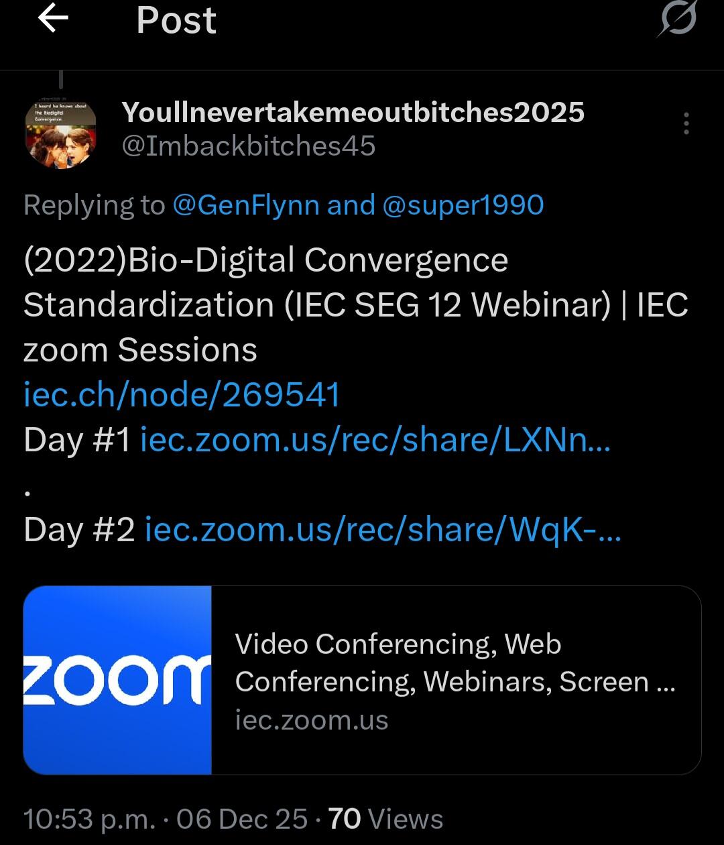Tap the Post header title
Image resolution: width=724 pixels, height=845 pixels.
(176, 20)
